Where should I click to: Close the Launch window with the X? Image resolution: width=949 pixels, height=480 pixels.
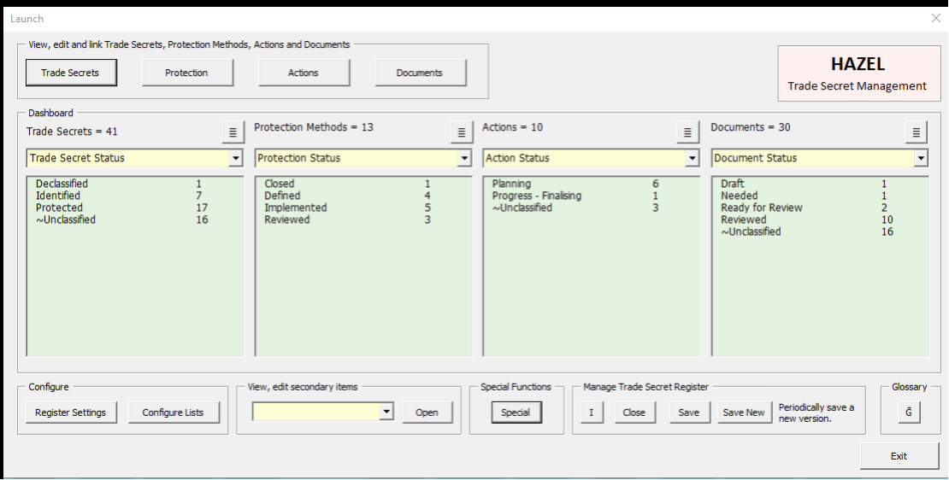[935, 18]
